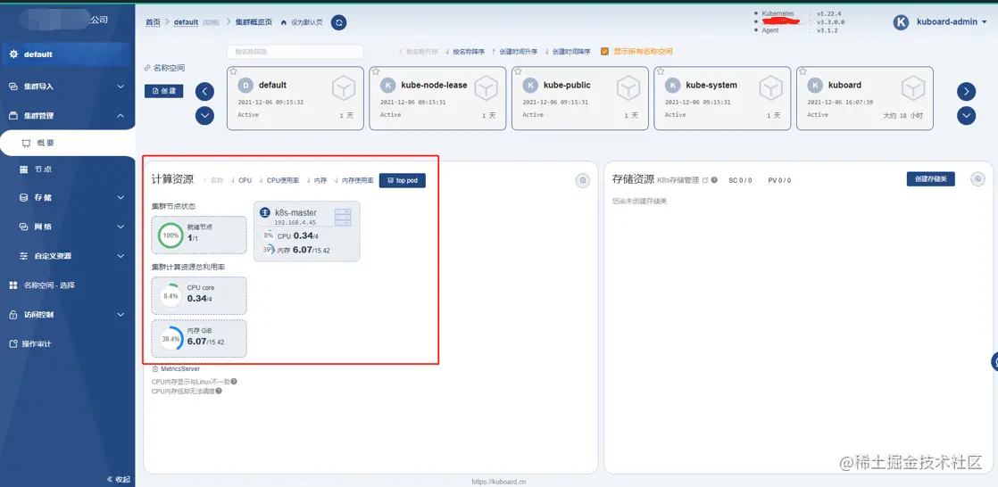
Task: Expand namespace list with left down-chevron button
Action: (x=204, y=116)
